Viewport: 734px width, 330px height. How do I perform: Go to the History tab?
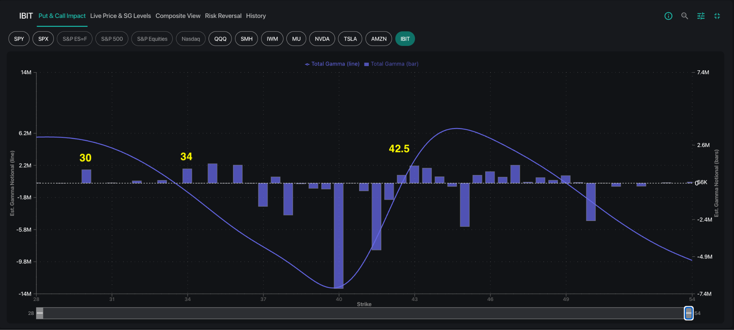(x=256, y=16)
